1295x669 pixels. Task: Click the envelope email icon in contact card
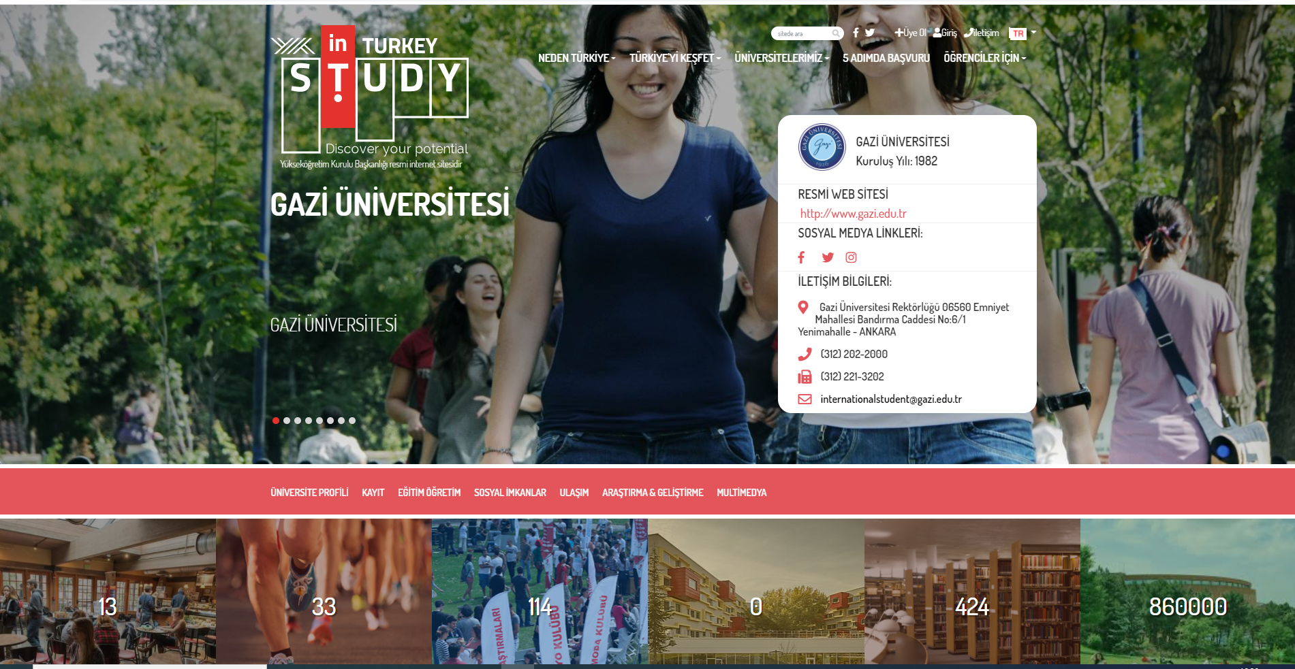pyautogui.click(x=805, y=399)
